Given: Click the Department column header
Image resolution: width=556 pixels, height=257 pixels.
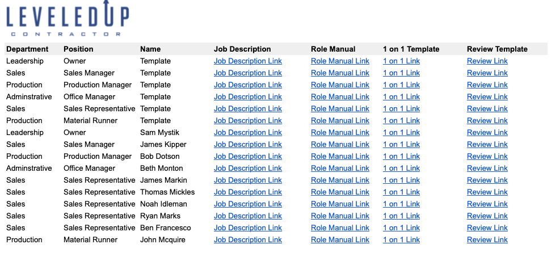Looking at the screenshot, I should tap(27, 49).
